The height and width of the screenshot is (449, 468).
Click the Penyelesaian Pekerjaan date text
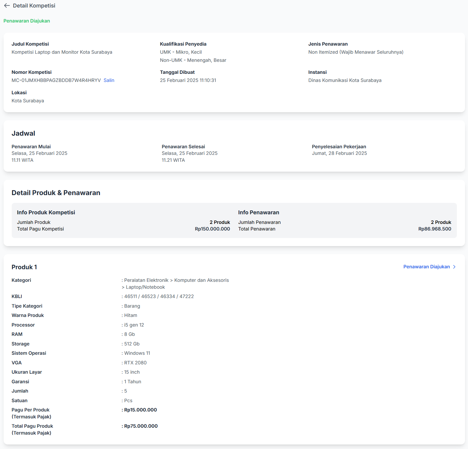(x=339, y=153)
